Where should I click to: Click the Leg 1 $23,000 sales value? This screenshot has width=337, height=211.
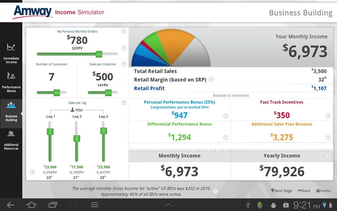click(x=50, y=167)
